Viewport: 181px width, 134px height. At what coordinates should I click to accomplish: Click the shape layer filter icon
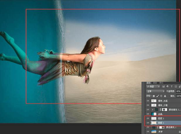click(175, 87)
